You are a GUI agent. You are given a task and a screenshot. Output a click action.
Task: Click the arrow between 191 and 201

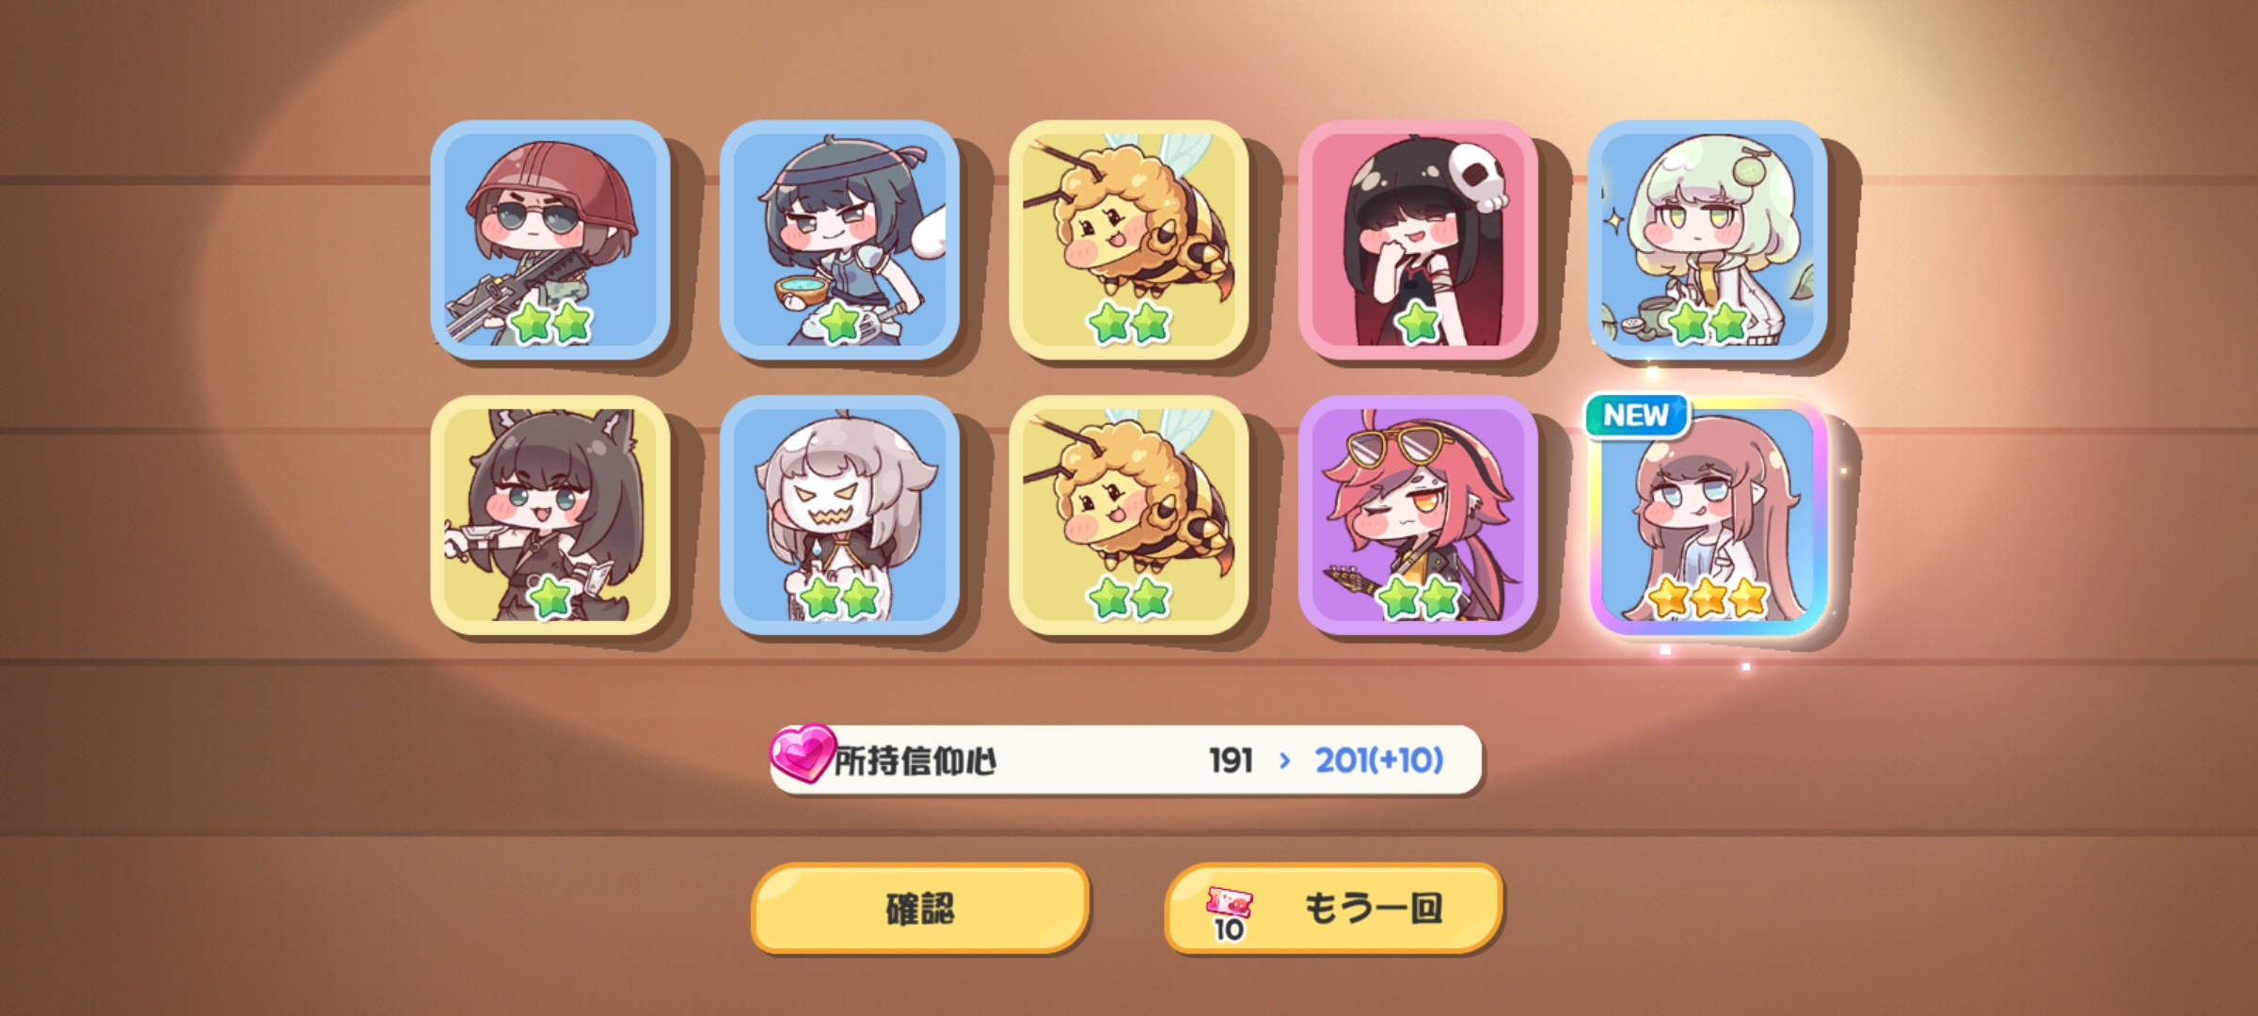1285,760
